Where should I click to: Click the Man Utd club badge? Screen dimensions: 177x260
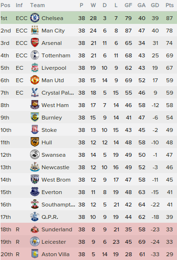coord(35,80)
